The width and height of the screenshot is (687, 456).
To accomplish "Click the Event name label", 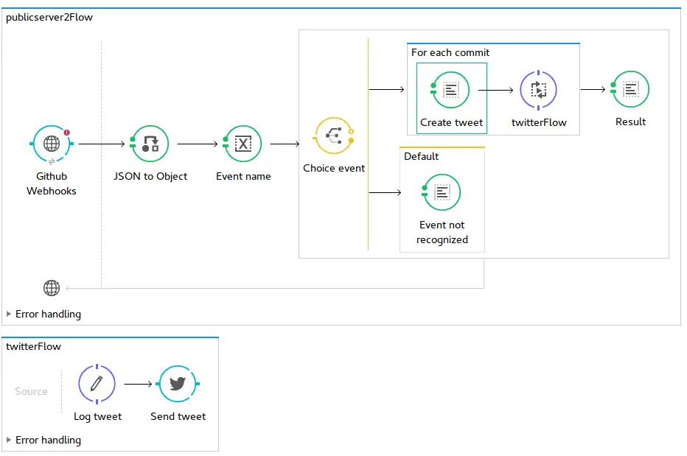I will [x=243, y=176].
